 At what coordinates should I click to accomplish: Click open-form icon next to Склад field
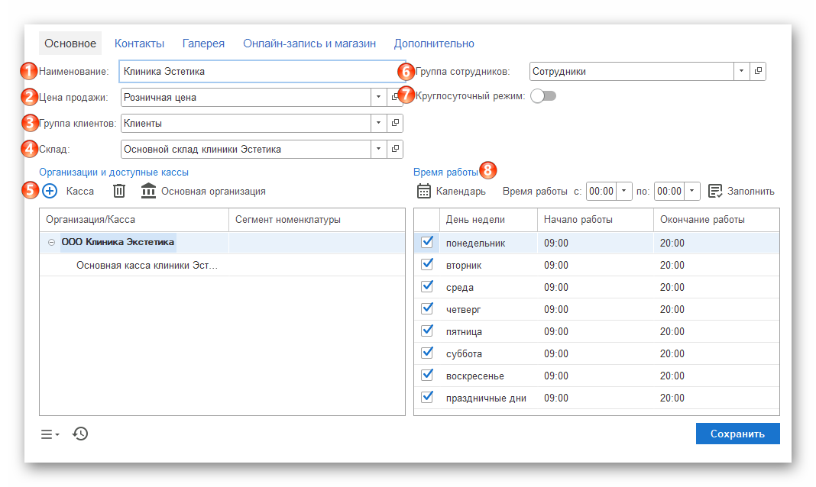pyautogui.click(x=395, y=149)
